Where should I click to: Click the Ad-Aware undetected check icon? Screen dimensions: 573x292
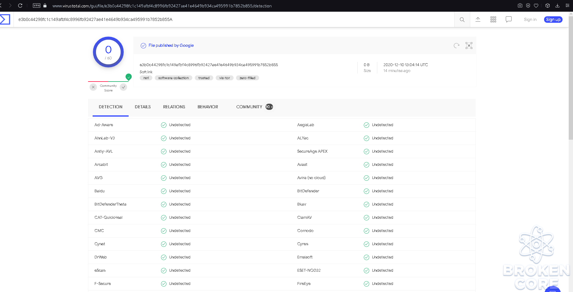pyautogui.click(x=164, y=125)
